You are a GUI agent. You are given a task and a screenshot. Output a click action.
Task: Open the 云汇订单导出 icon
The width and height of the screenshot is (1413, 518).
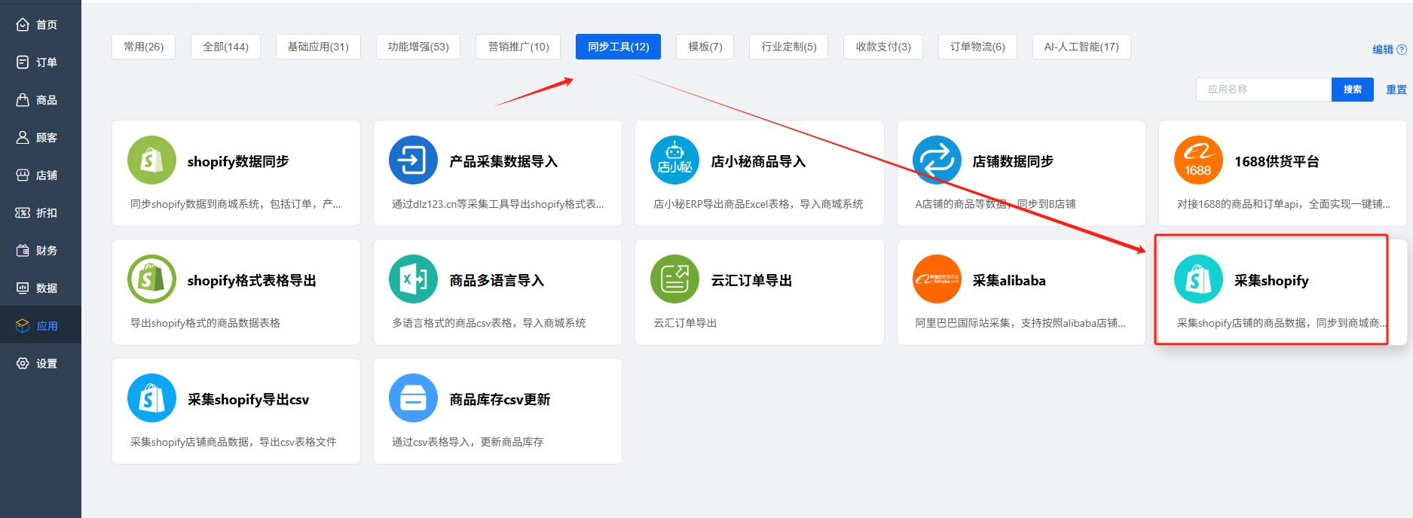click(x=674, y=279)
